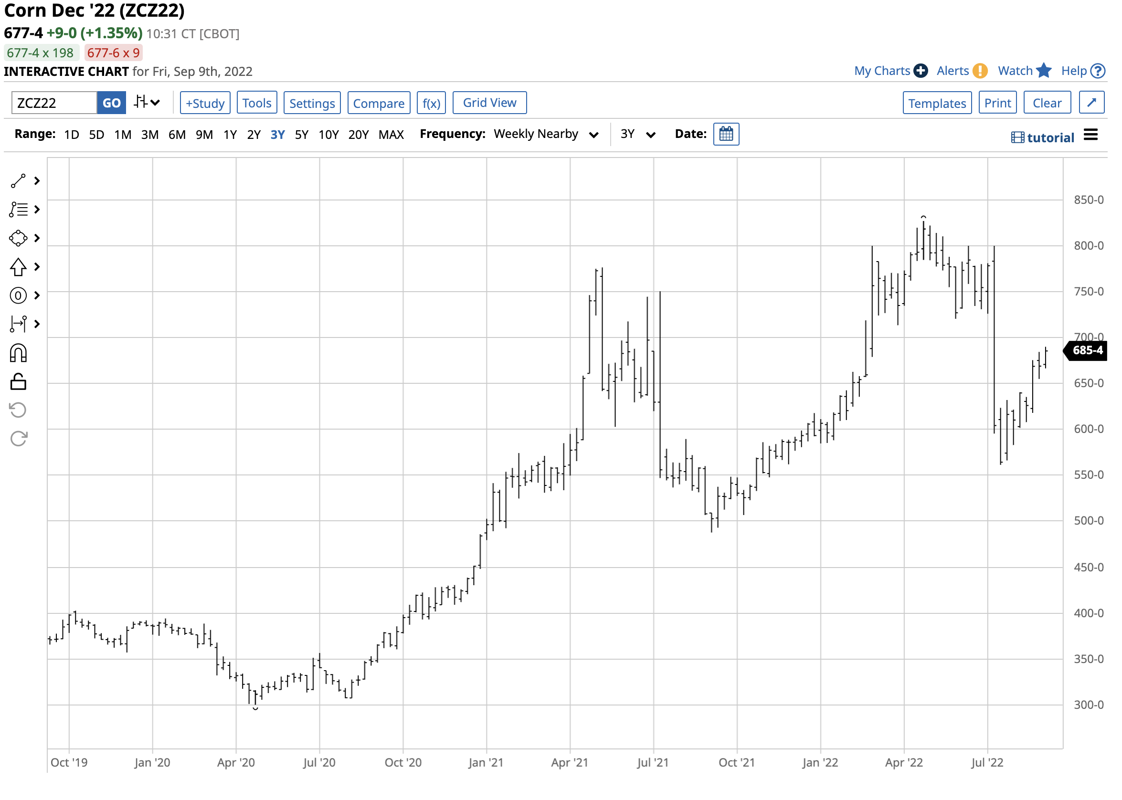This screenshot has height=800, width=1122.
Task: Click the ZCZ22 symbol input field
Action: pyautogui.click(x=54, y=103)
